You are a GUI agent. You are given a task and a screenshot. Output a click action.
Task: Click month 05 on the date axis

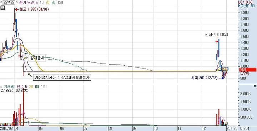point(41,129)
